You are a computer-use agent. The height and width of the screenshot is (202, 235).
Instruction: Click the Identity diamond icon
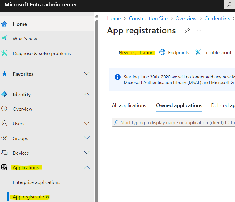click(x=4, y=94)
